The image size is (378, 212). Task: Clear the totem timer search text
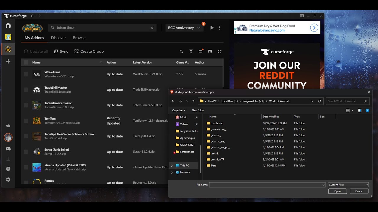[152, 28]
